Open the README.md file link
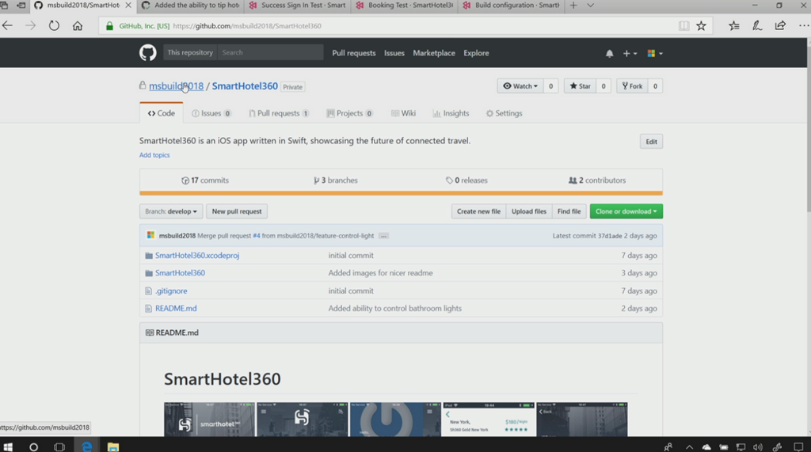Image resolution: width=811 pixels, height=452 pixels. 176,309
